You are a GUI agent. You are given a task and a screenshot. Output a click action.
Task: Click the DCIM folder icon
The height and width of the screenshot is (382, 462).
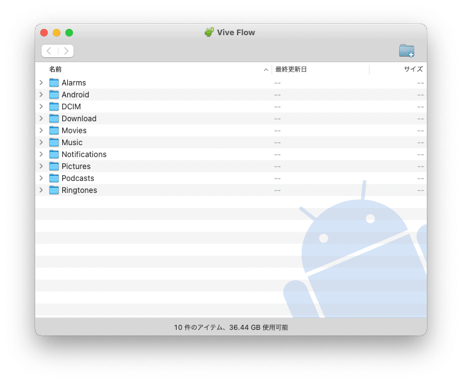tap(54, 107)
